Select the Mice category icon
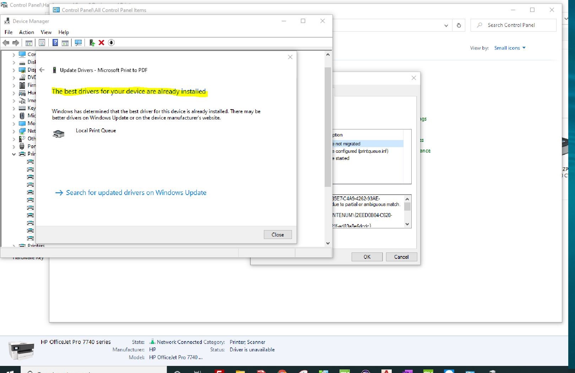Image resolution: width=575 pixels, height=373 pixels. 22,116
